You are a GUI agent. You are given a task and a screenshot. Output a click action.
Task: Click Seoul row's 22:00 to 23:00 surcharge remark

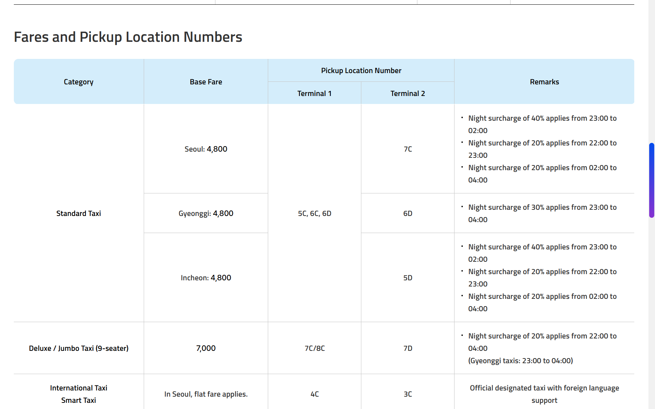click(x=543, y=149)
